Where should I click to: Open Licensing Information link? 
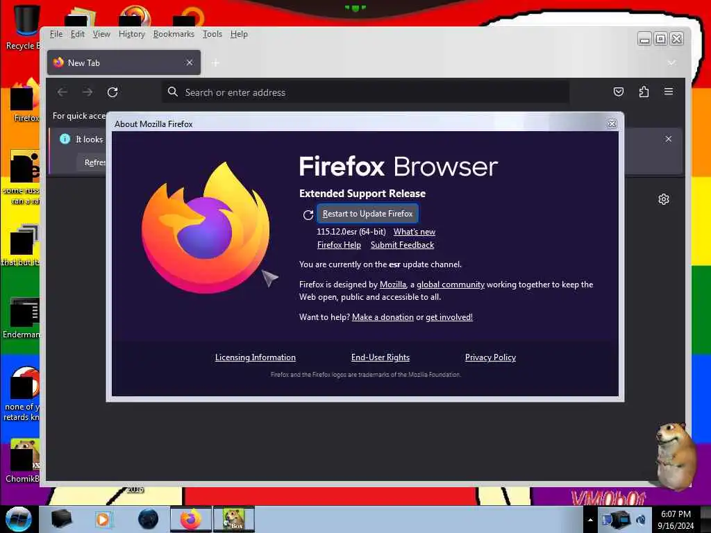point(256,357)
